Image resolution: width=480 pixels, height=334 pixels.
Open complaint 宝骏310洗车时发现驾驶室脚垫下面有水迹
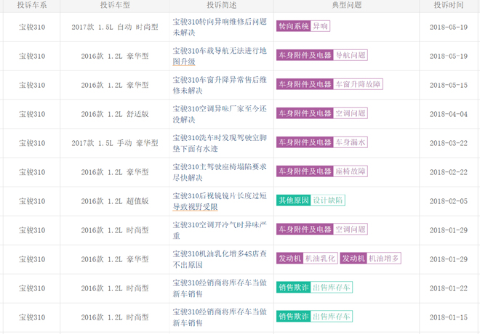click(220, 143)
